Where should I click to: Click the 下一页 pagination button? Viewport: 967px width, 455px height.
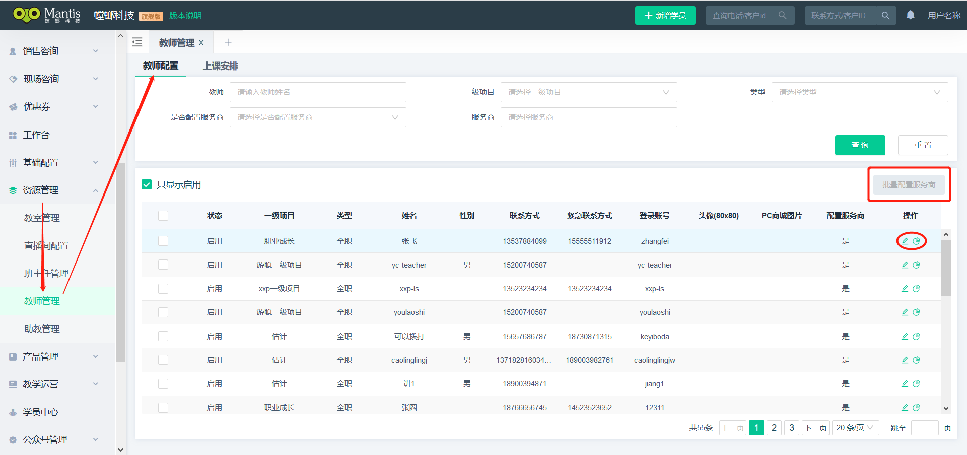pyautogui.click(x=815, y=428)
